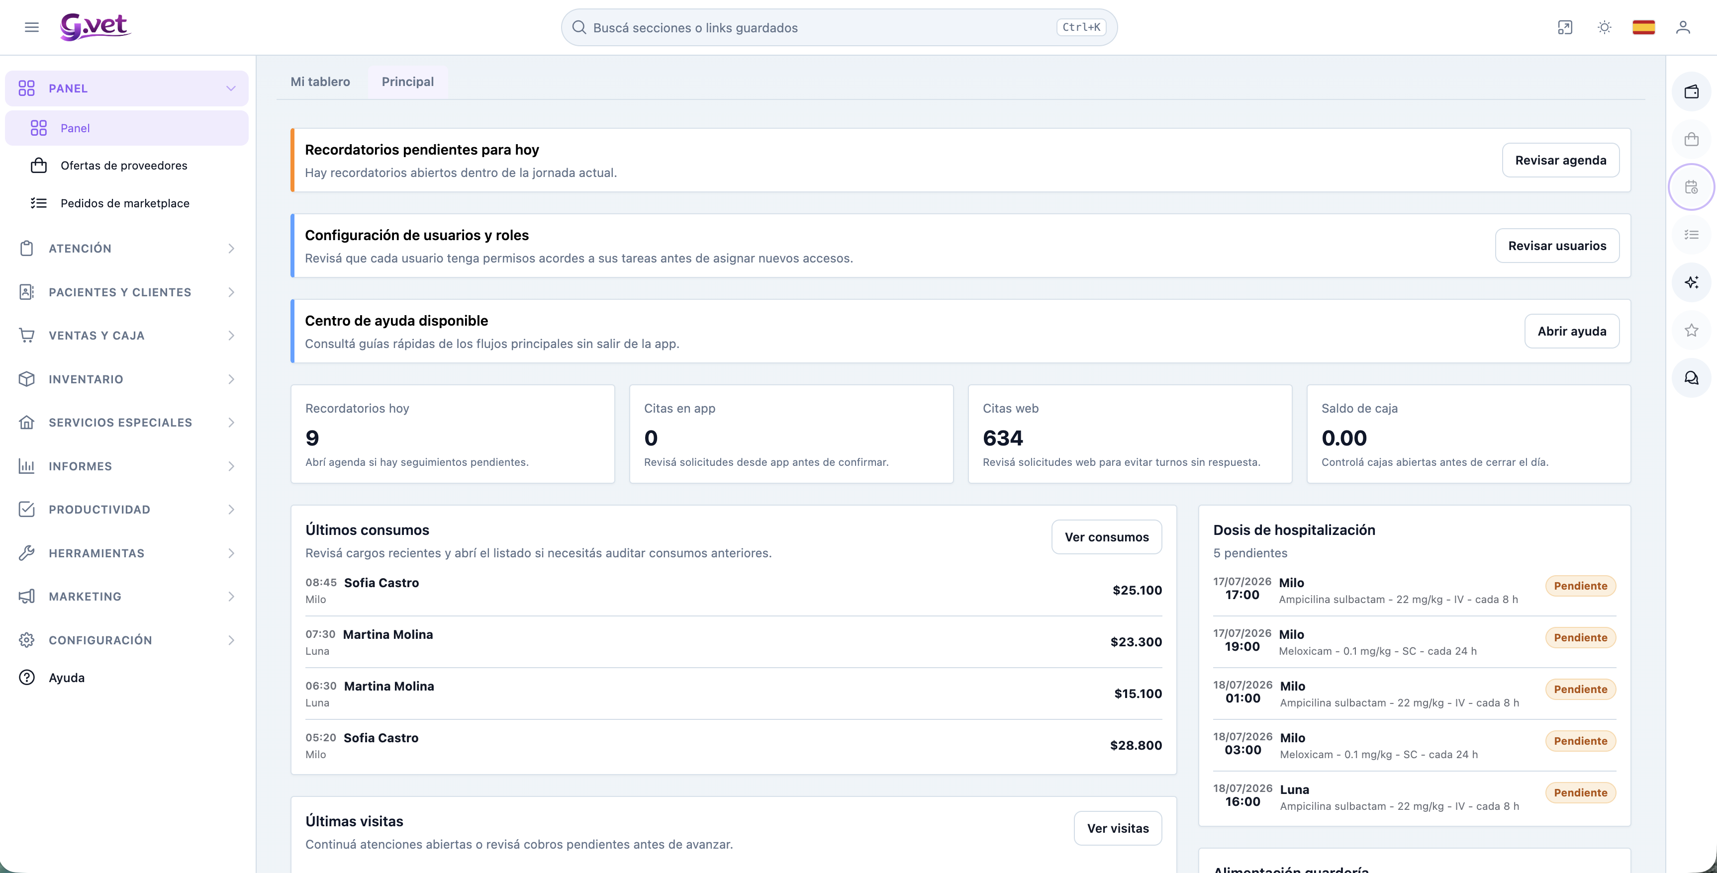Expand the HERRAMIENTAS section chevron

pyautogui.click(x=231, y=553)
